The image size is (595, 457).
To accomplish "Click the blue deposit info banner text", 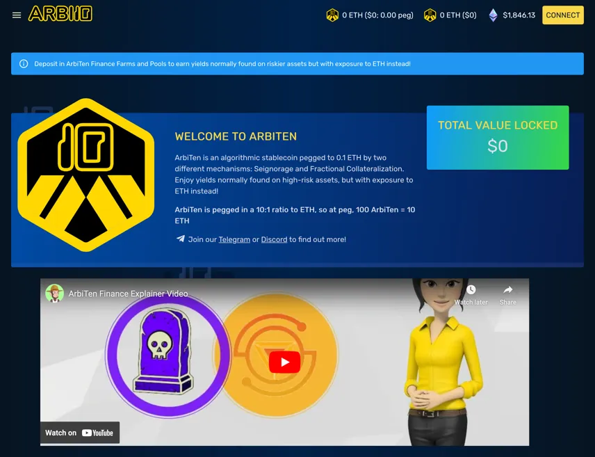I will pos(222,64).
